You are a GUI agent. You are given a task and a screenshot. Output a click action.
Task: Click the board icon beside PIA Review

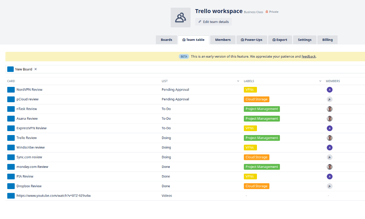(11, 176)
